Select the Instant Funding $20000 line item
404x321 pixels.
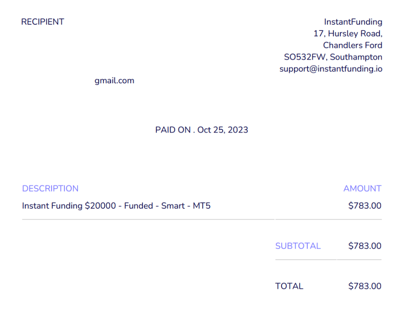[116, 206]
